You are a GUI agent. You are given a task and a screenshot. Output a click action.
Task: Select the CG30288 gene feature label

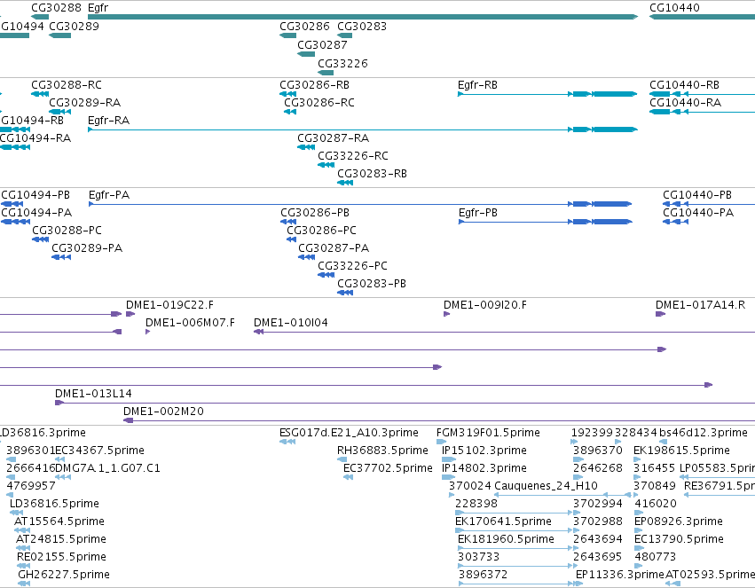(56, 8)
